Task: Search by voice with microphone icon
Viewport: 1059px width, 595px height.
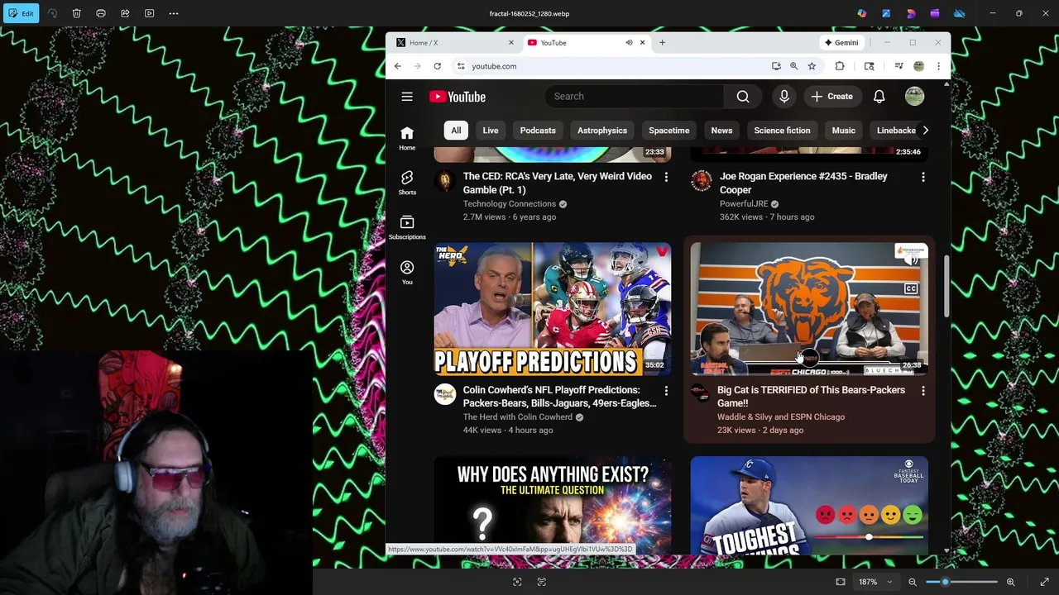Action: pos(784,97)
